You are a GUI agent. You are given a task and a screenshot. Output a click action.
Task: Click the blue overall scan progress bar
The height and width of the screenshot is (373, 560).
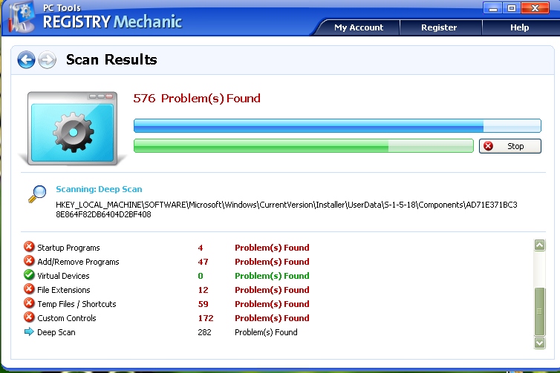[337, 125]
